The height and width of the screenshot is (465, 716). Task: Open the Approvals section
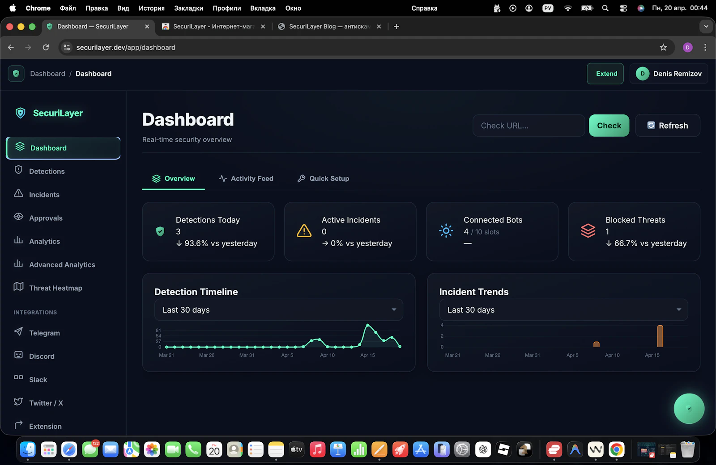[46, 218]
